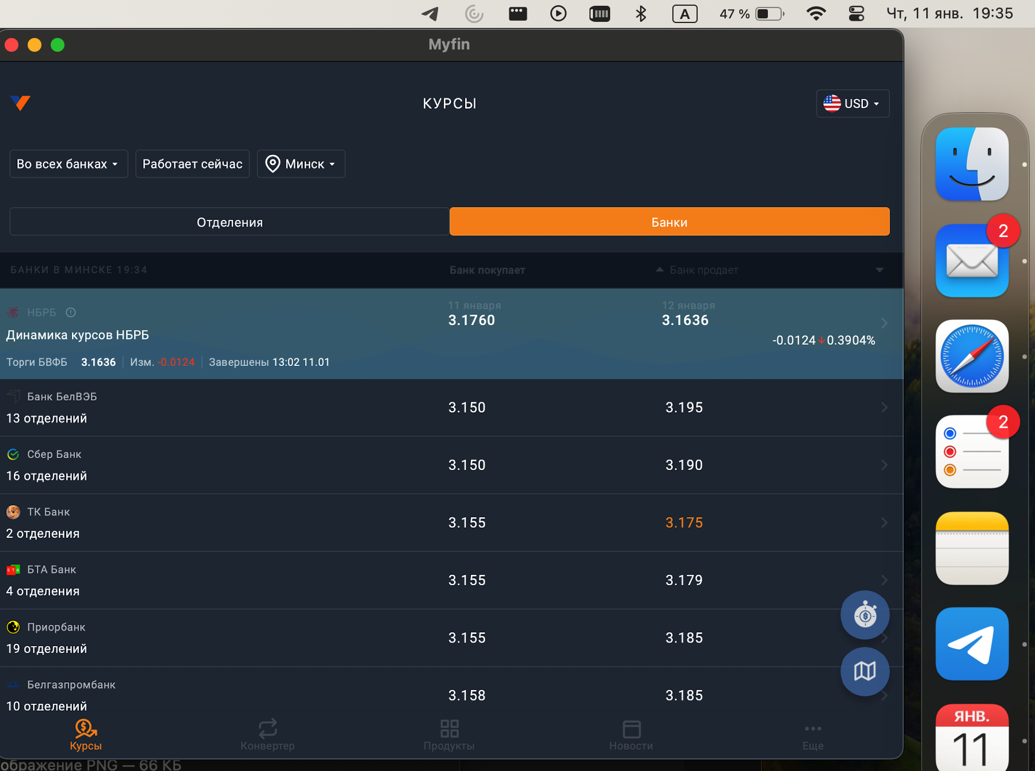Open the Еще bottom tab
The height and width of the screenshot is (771, 1035).
(x=813, y=736)
